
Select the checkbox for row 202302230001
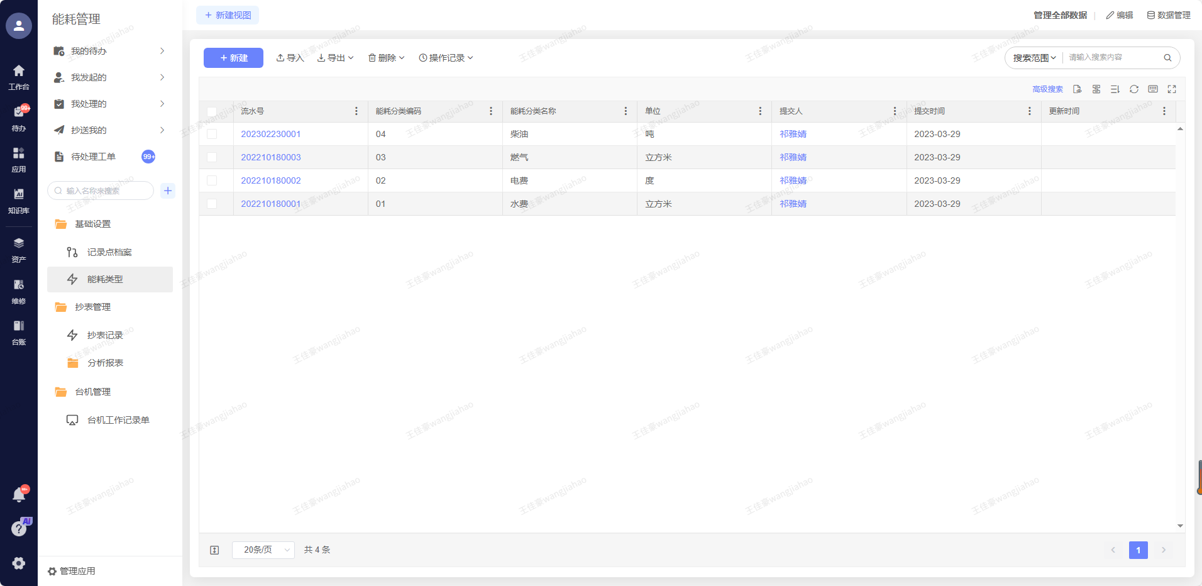pyautogui.click(x=212, y=134)
